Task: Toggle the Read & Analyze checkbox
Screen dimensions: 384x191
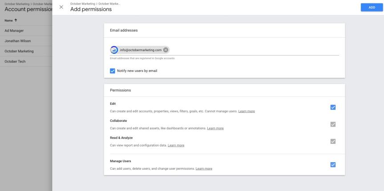Action: tap(333, 141)
